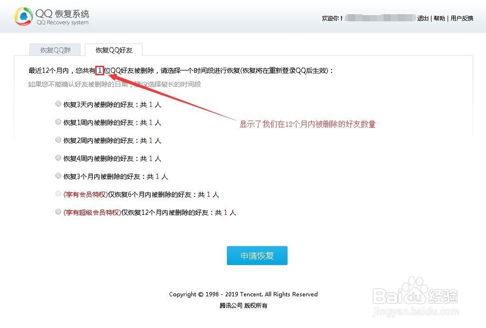
Task: Choose the super member 12-month restore option
Action: tap(58, 212)
